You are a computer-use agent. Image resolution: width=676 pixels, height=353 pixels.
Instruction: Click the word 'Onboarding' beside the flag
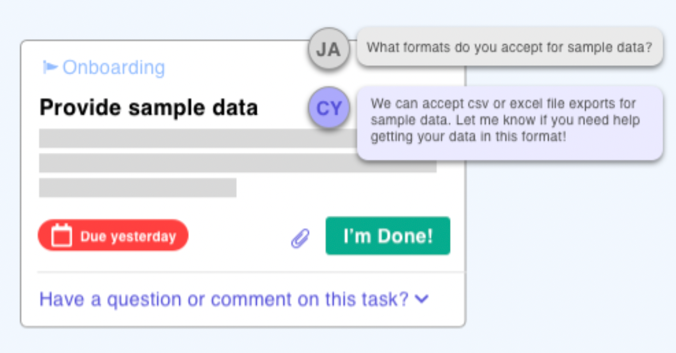click(x=114, y=68)
